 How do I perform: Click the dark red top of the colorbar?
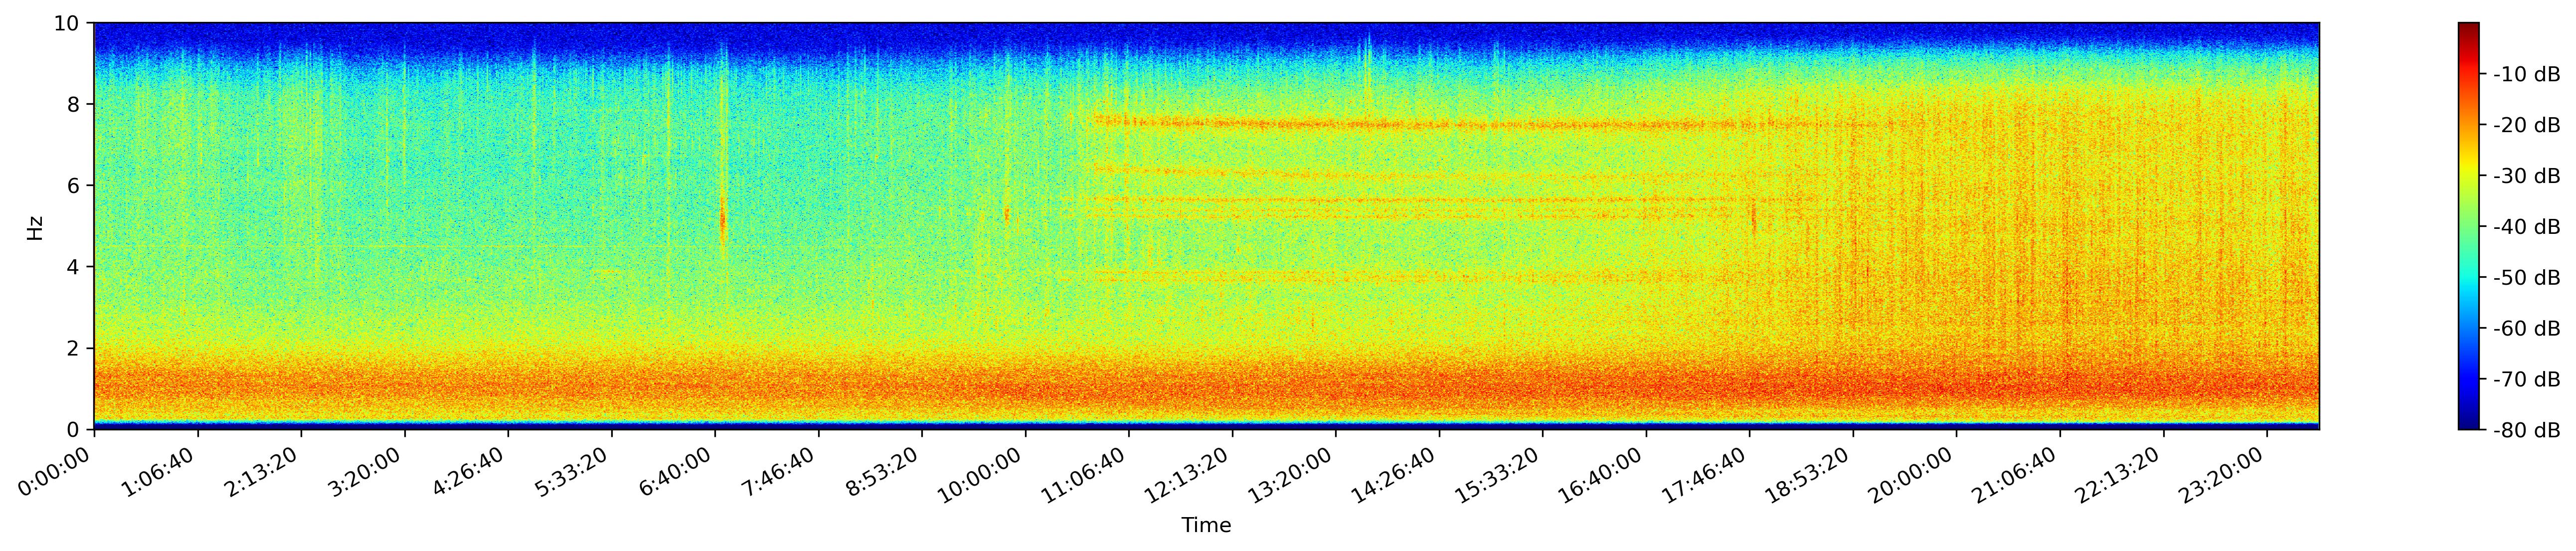coord(2468,28)
